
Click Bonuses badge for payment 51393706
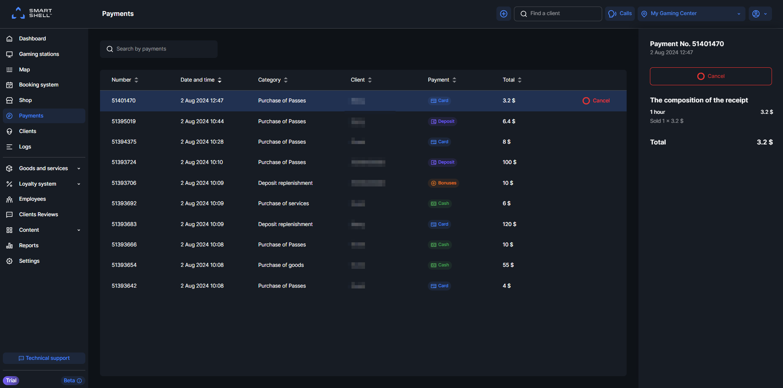(x=443, y=183)
